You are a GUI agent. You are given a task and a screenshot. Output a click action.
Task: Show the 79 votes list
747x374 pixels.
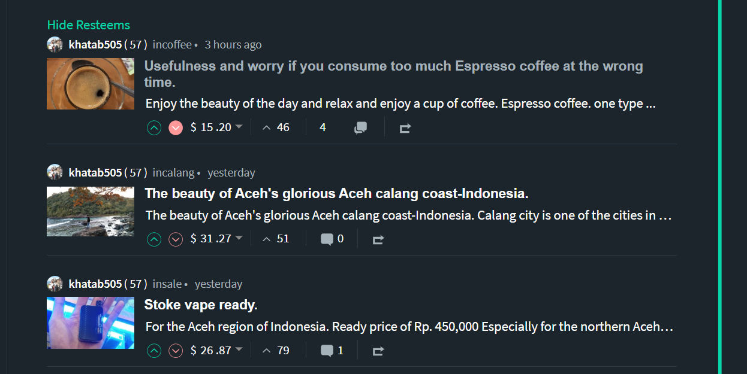pyautogui.click(x=276, y=351)
